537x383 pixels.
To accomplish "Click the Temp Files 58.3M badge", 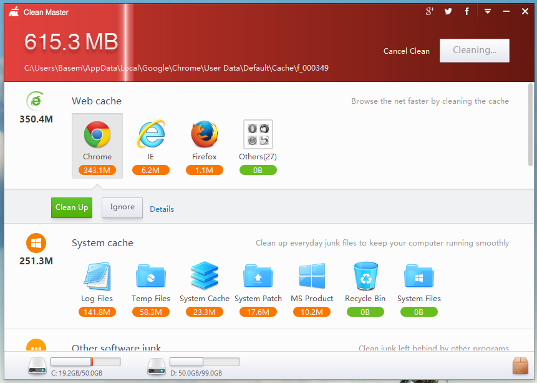I will point(151,312).
